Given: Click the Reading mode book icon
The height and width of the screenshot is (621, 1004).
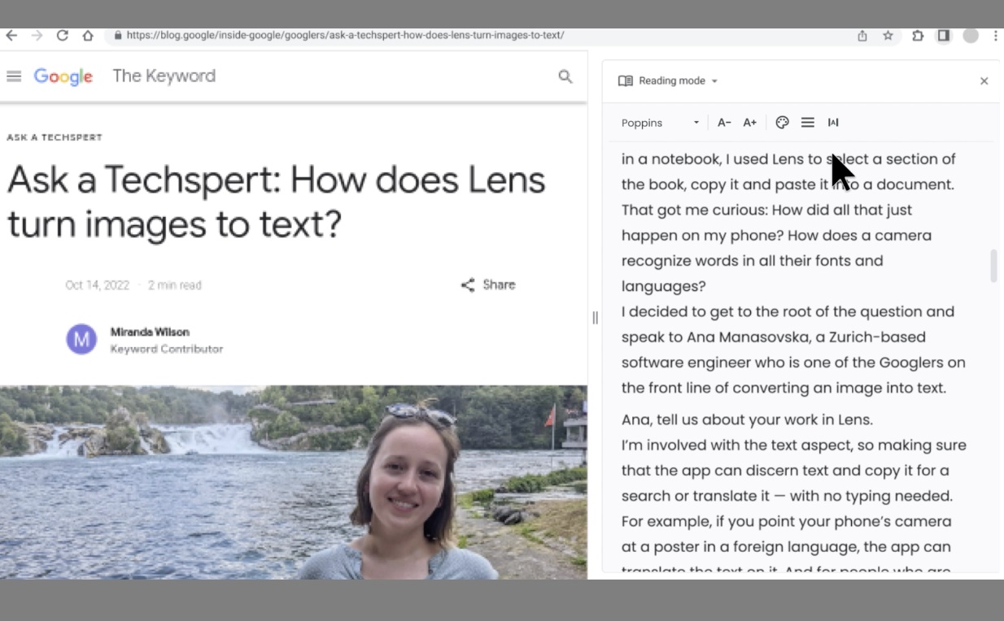Looking at the screenshot, I should [x=625, y=80].
